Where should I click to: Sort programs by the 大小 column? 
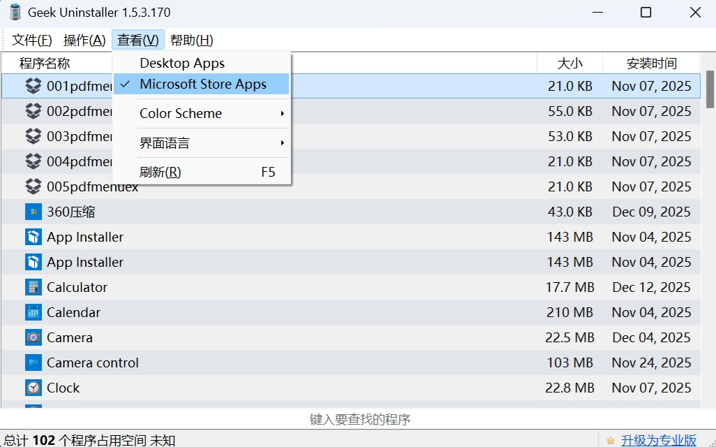tap(570, 63)
